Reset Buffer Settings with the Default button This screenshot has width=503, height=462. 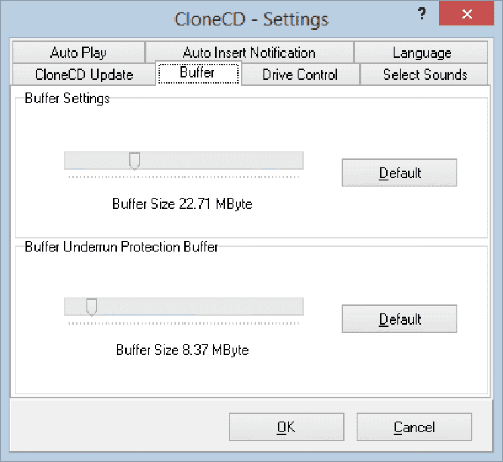(x=400, y=173)
